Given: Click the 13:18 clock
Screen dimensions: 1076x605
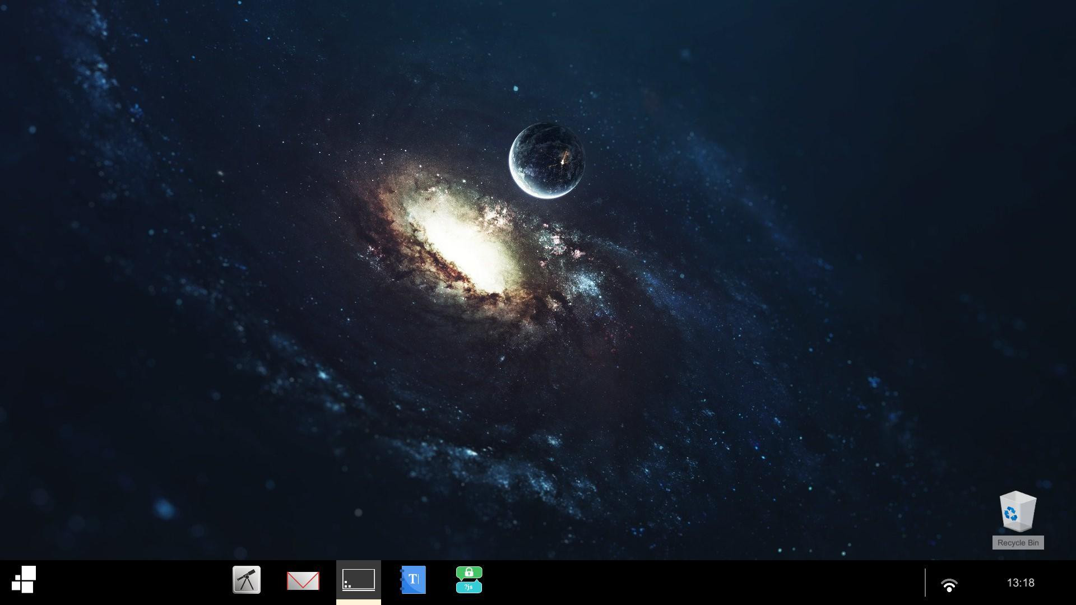Looking at the screenshot, I should pos(1021,583).
